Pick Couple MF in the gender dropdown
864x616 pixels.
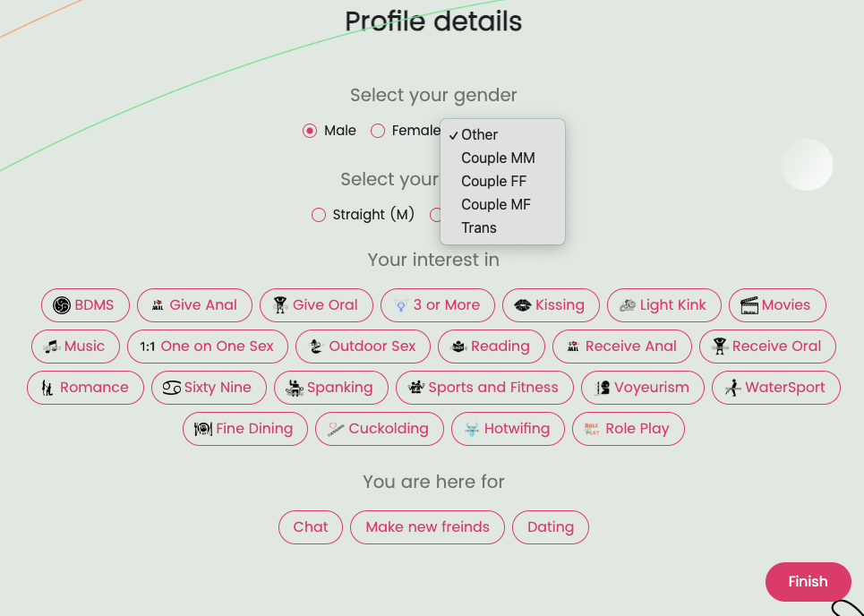[x=496, y=204]
